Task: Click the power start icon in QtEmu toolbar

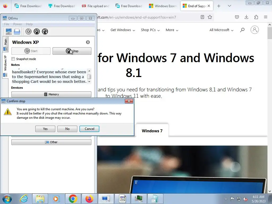Action: pyautogui.click(x=28, y=31)
